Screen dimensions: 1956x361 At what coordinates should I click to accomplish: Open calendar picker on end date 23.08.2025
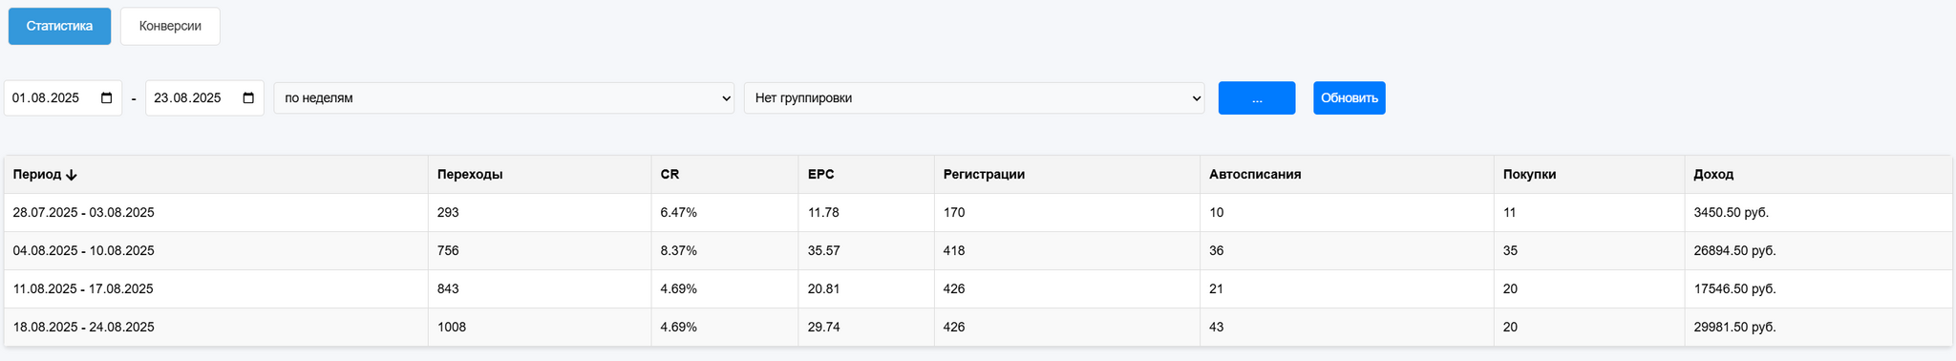click(248, 98)
